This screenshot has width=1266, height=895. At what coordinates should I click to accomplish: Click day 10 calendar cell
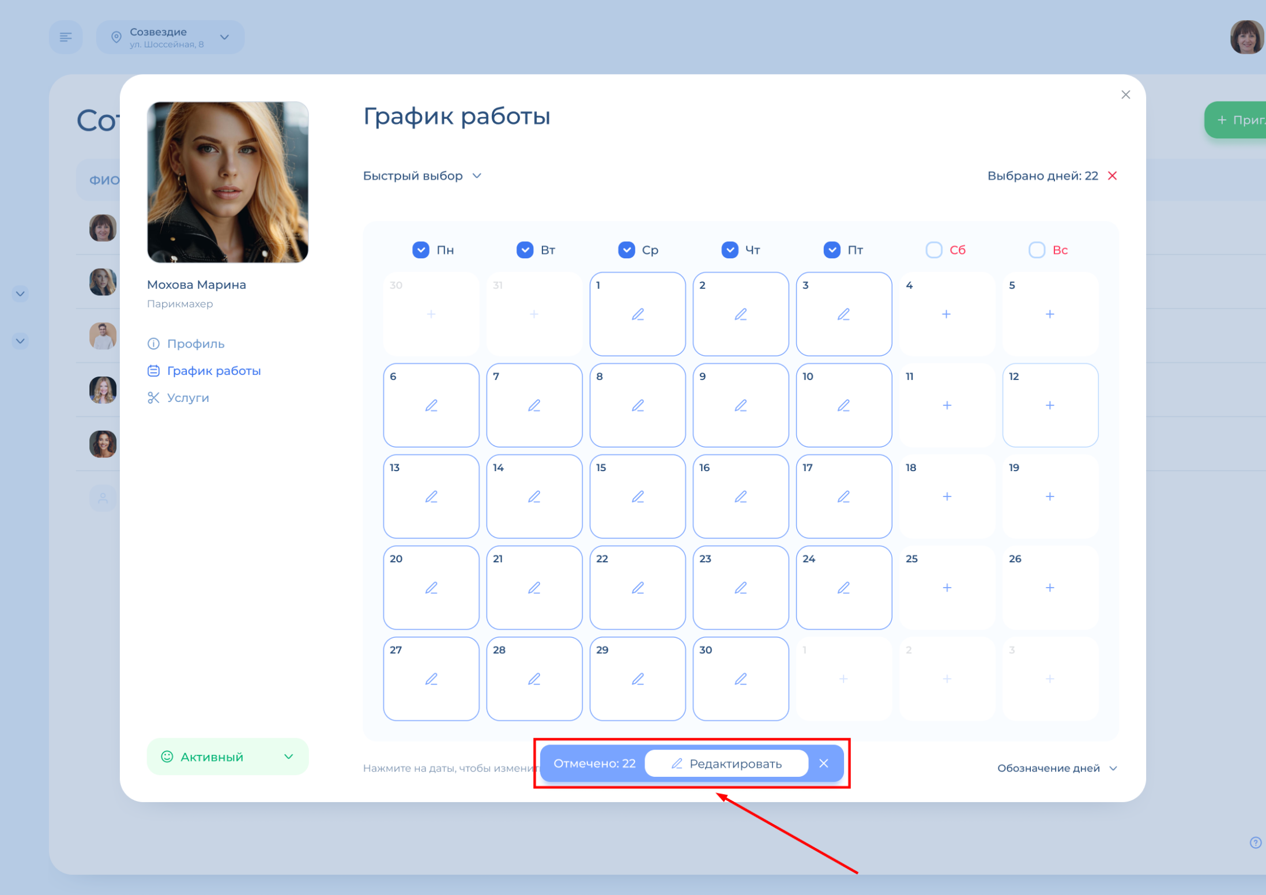pos(844,405)
